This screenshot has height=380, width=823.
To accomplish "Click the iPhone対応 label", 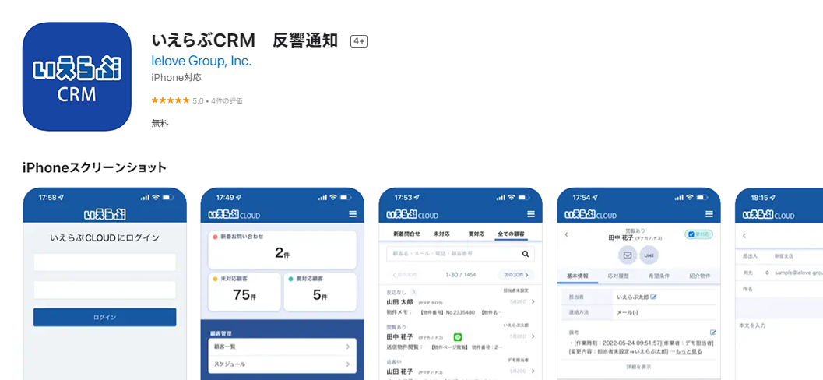I will point(176,78).
